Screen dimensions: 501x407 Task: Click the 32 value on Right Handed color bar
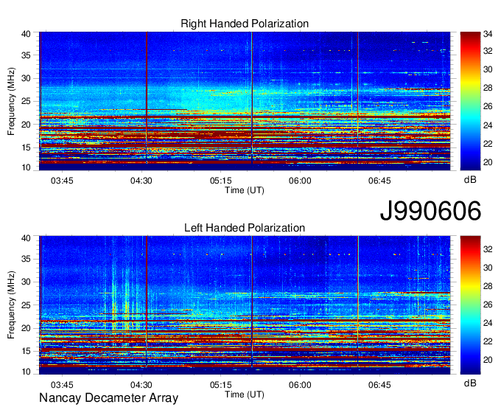click(x=488, y=51)
